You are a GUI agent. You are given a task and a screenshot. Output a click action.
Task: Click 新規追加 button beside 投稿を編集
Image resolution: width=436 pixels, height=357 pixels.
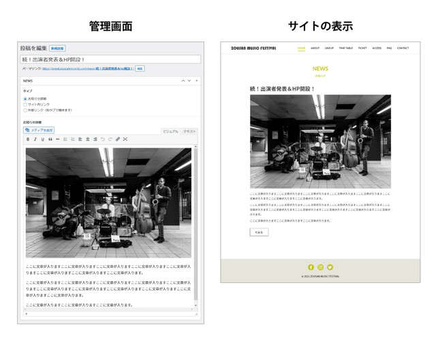[x=57, y=48]
